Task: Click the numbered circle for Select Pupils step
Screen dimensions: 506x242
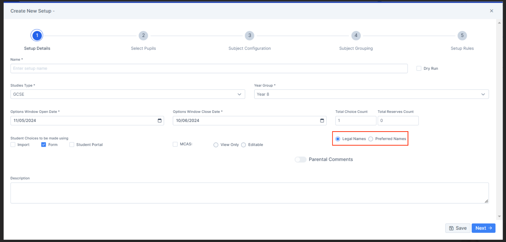Action: pos(143,35)
